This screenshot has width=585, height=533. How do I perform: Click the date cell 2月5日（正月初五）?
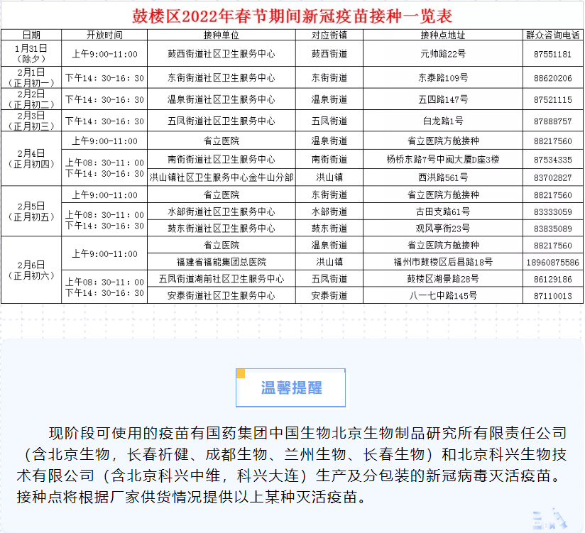31,211
